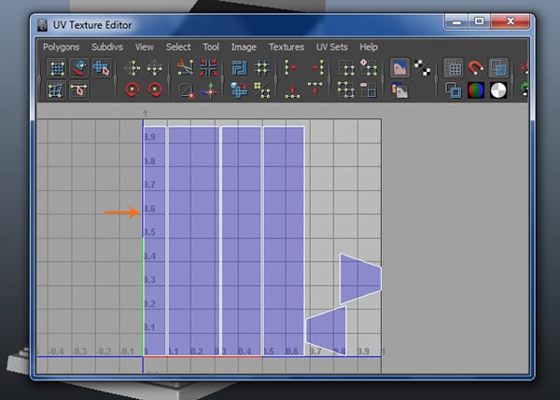The width and height of the screenshot is (560, 400).
Task: Expand the Image dropdown menu
Action: point(244,47)
